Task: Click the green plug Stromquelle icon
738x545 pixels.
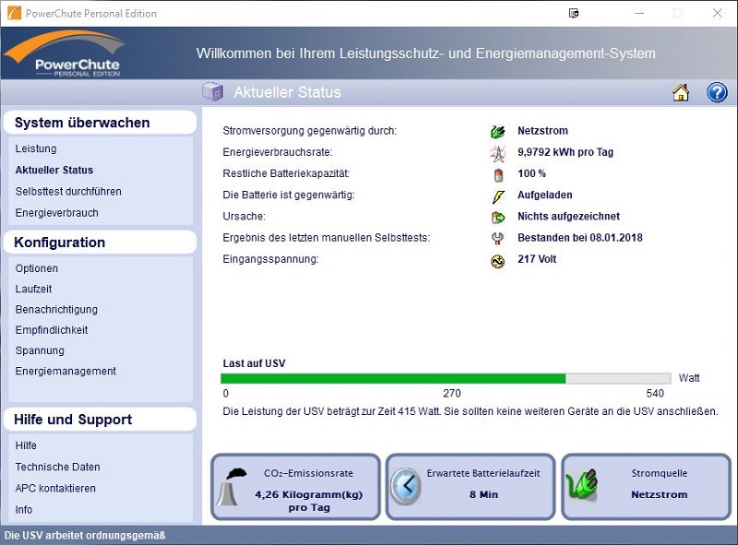Action: pos(582,484)
